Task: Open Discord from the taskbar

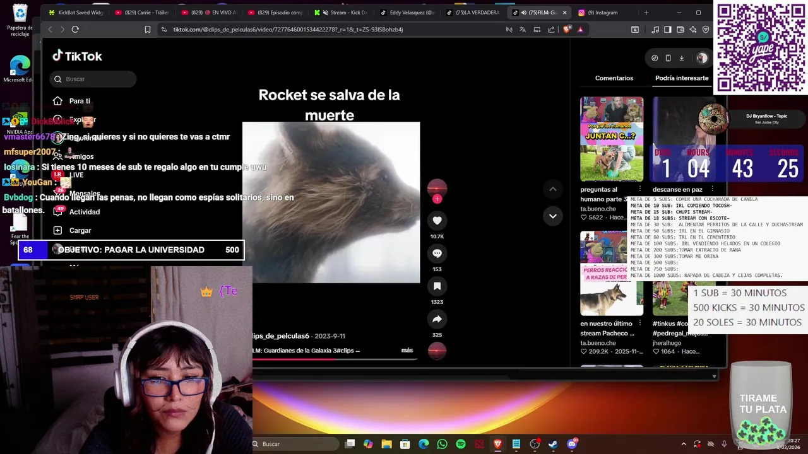Action: (572, 444)
